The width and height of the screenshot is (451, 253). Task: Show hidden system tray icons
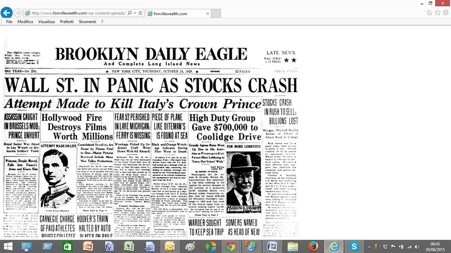coord(369,246)
